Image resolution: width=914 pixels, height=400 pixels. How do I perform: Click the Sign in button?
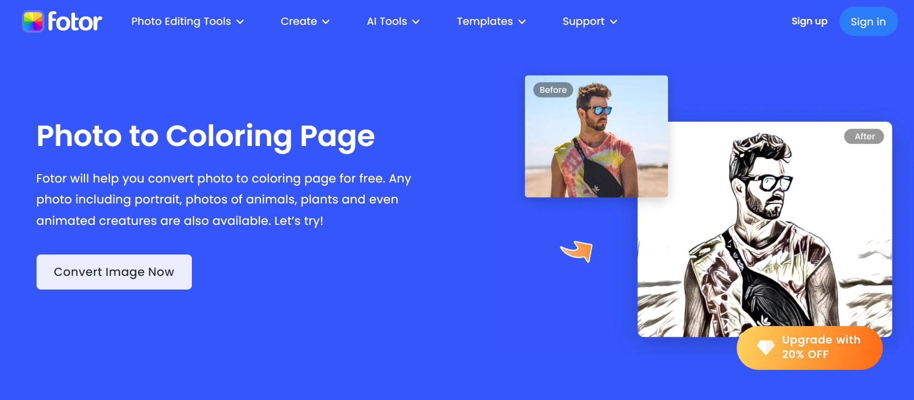coord(868,21)
